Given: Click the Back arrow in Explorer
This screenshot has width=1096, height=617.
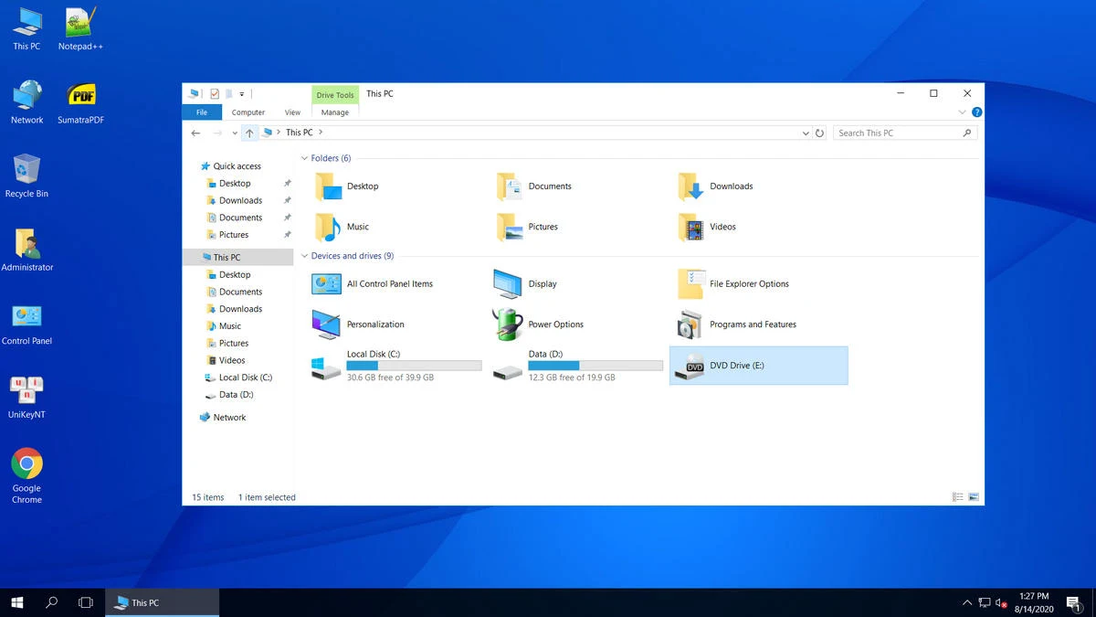Looking at the screenshot, I should click(x=195, y=133).
